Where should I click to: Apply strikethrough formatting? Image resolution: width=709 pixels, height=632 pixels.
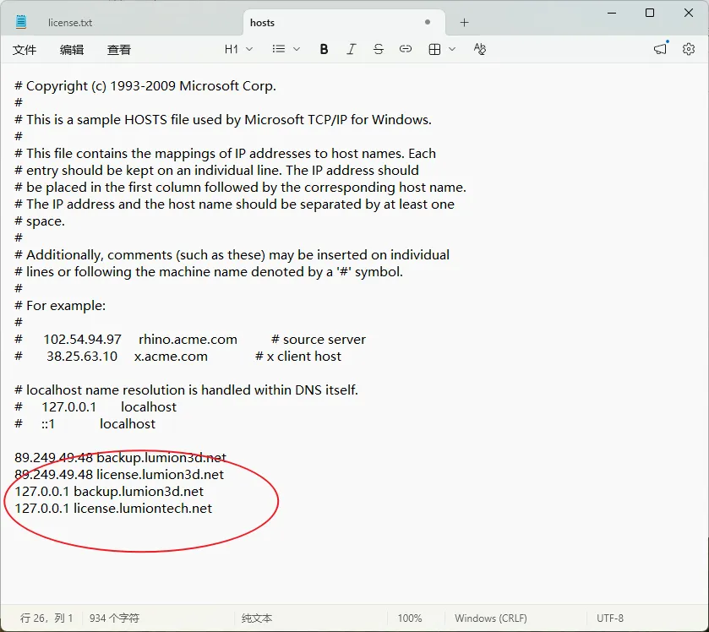tap(379, 49)
